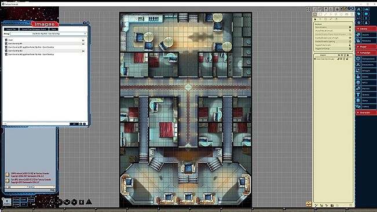Screen dimensions: 377x212
Task: Click the Images window help icon
Action: (x=85, y=23)
